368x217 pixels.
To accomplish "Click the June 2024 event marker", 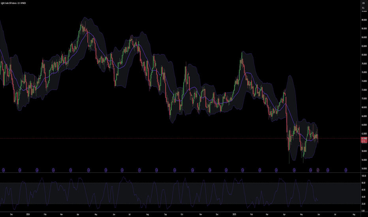I will click(x=122, y=170).
